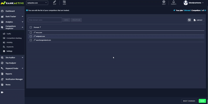The width and height of the screenshot is (208, 104).
Task: Click the searchengineland.com domain text
Action: pyautogui.click(x=43, y=40)
